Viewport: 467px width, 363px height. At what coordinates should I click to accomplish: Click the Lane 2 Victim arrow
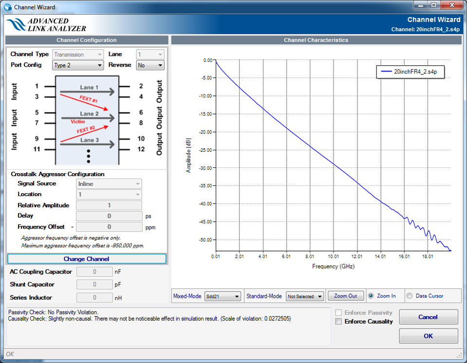click(87, 117)
